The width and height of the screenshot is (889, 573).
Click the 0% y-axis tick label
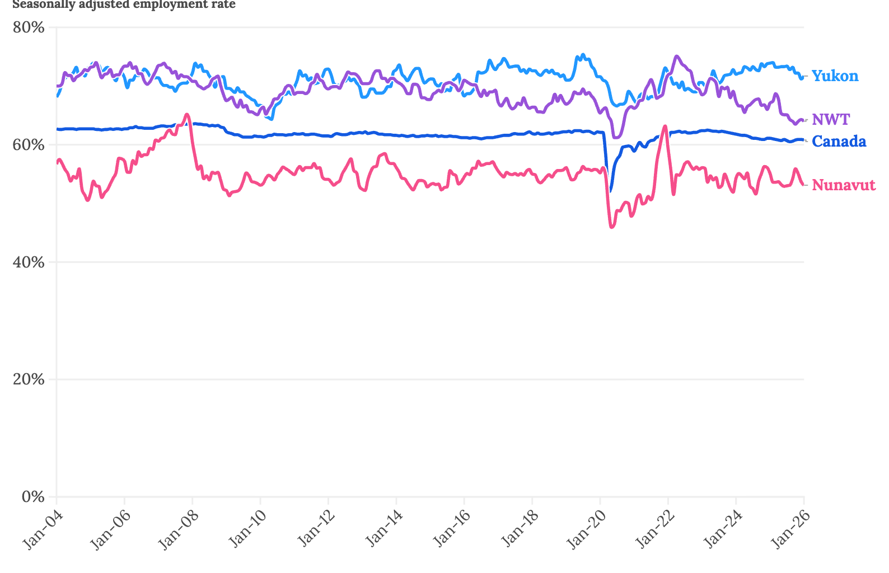pos(32,497)
